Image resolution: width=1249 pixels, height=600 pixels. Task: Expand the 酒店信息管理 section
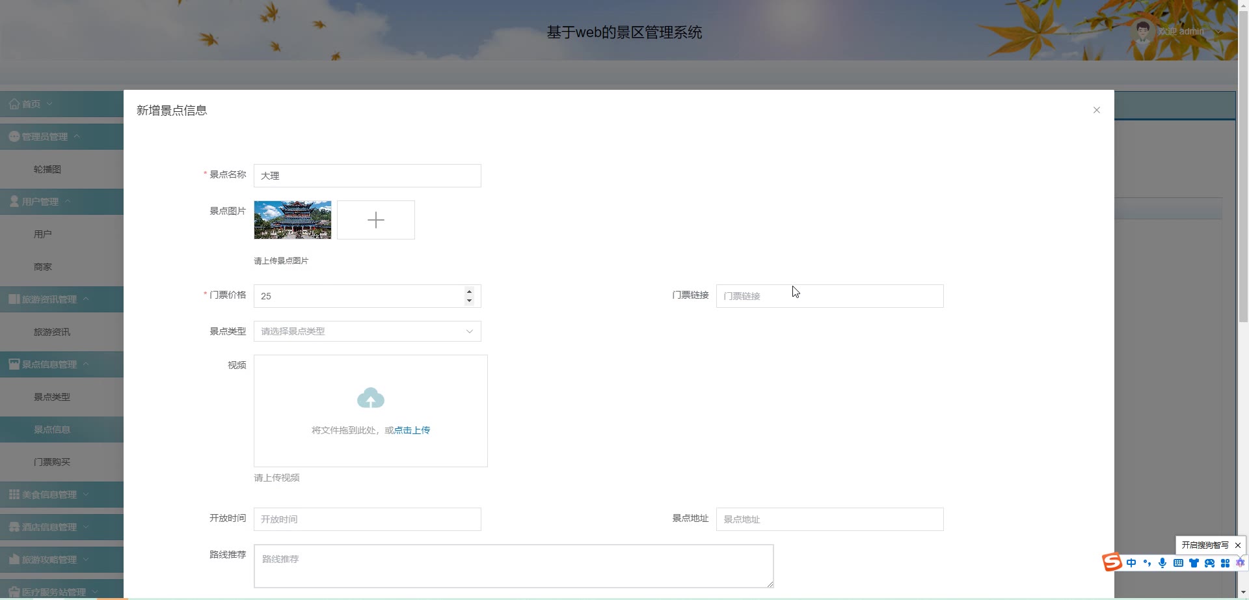click(62, 527)
